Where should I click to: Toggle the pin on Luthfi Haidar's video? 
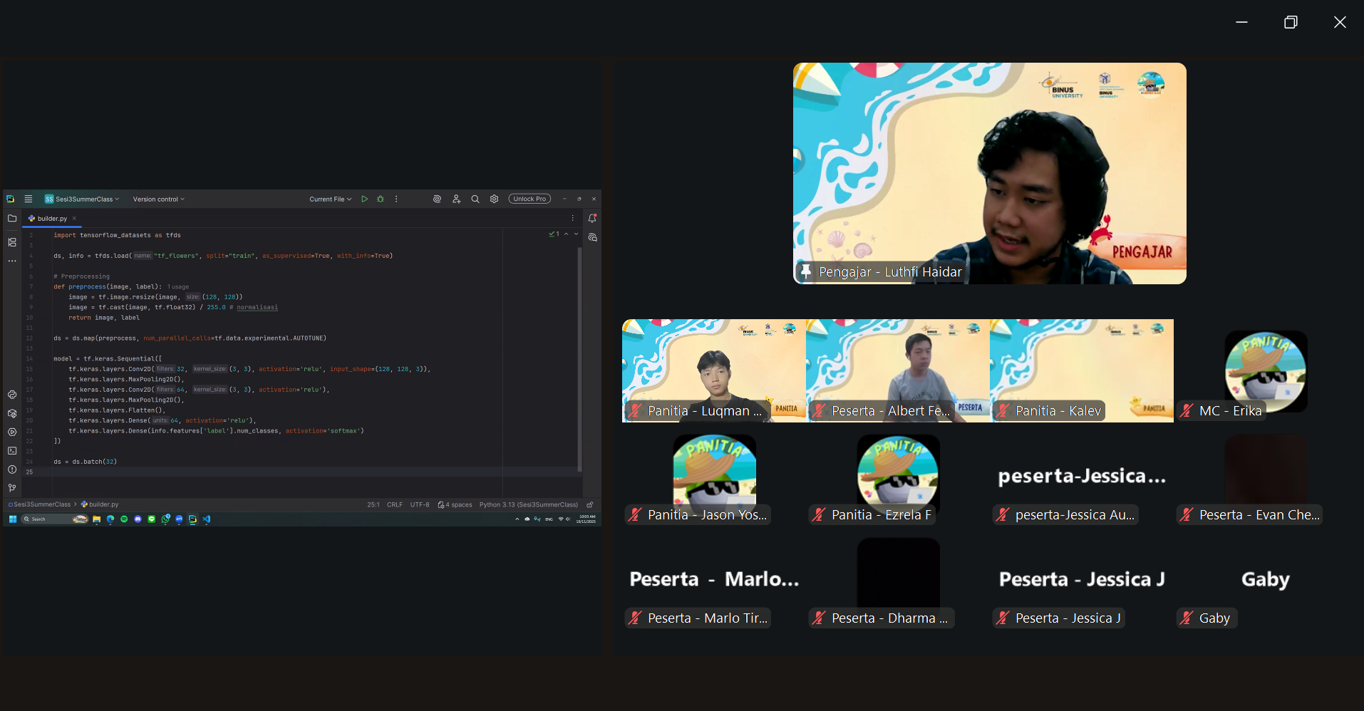pos(806,271)
